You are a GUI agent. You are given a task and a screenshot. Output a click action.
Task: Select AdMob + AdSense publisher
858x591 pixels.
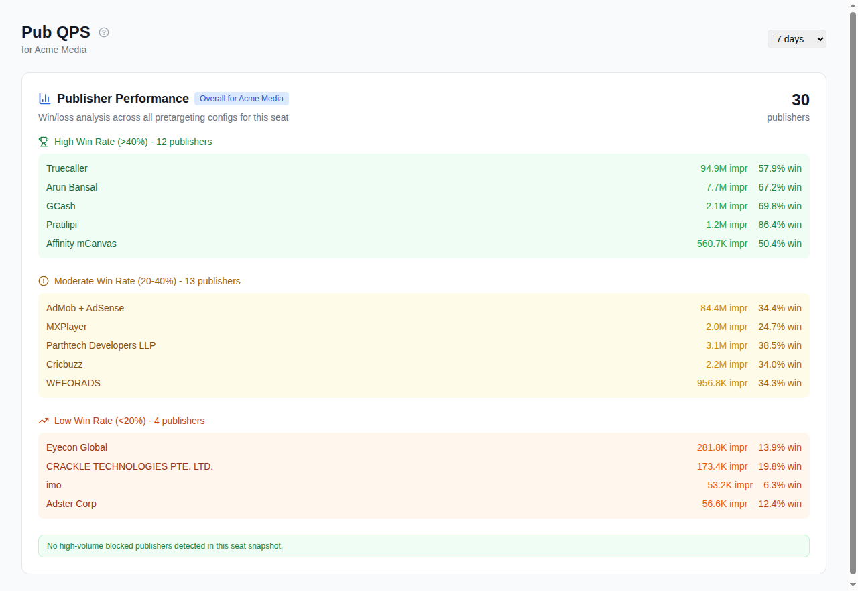tap(85, 308)
